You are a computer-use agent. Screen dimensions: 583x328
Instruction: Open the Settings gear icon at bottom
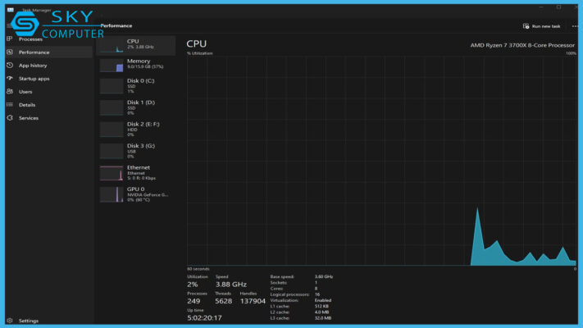[x=10, y=321]
